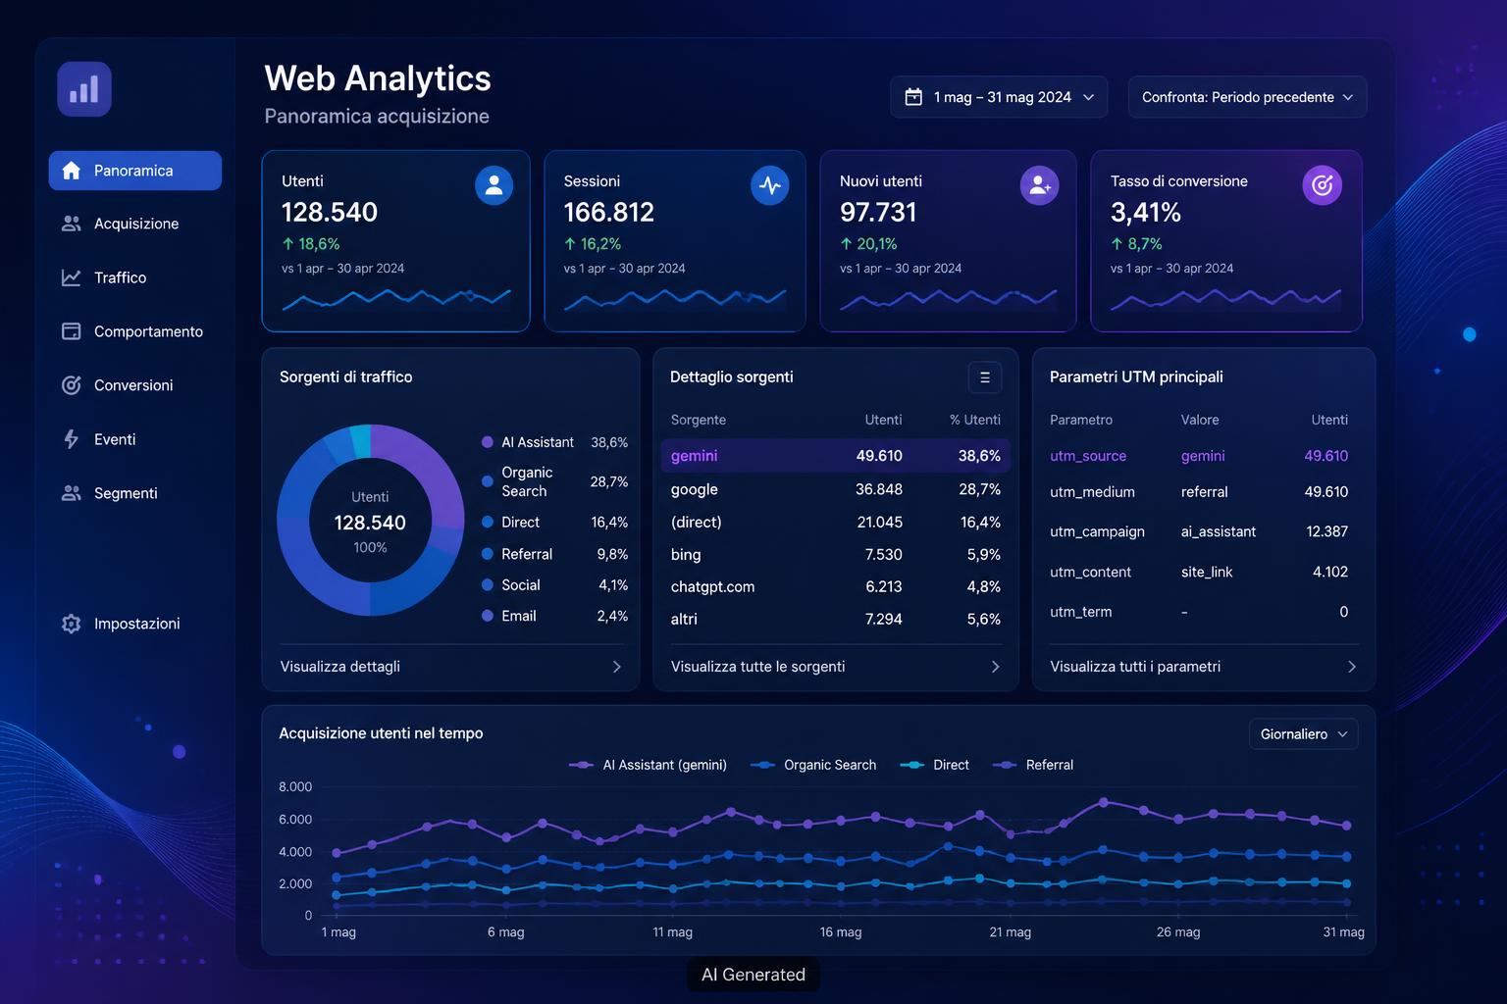The height and width of the screenshot is (1004, 1507).
Task: Click the Email donut legend color dot
Action: [487, 616]
